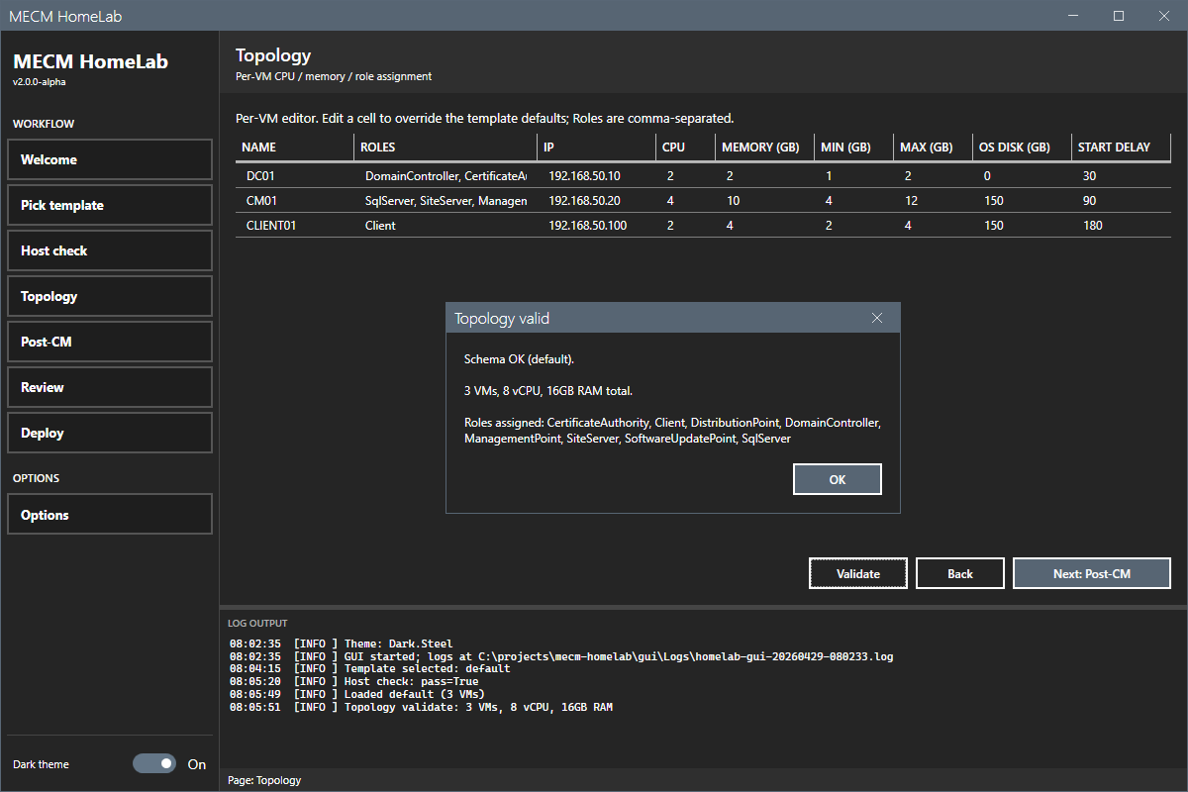Click log line Template selected: default

coord(370,669)
